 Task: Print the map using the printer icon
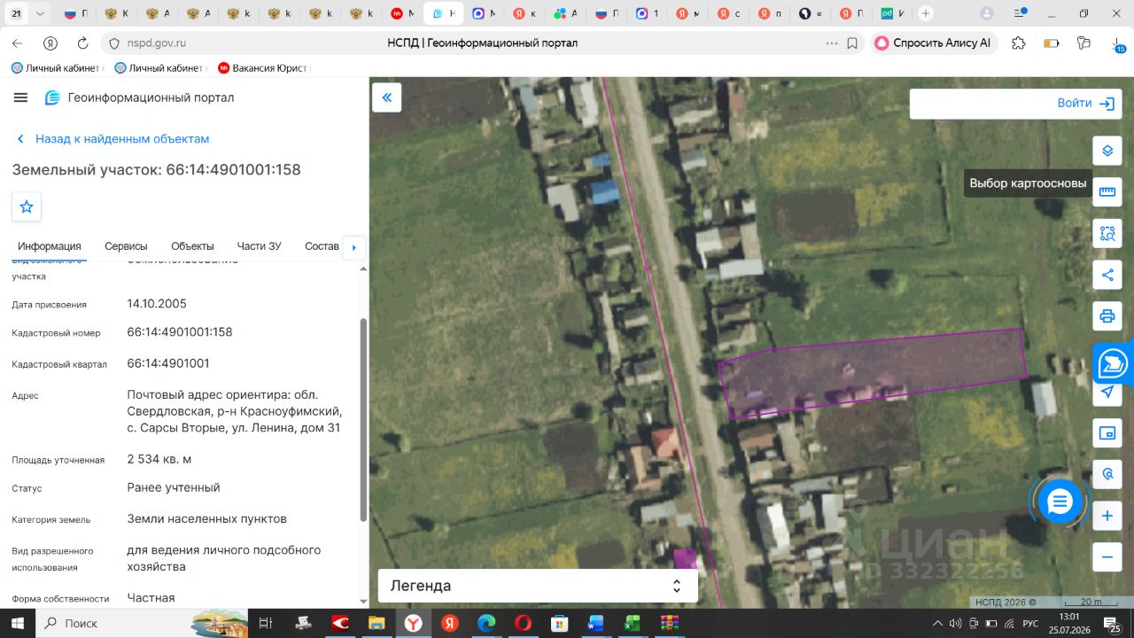click(1107, 316)
